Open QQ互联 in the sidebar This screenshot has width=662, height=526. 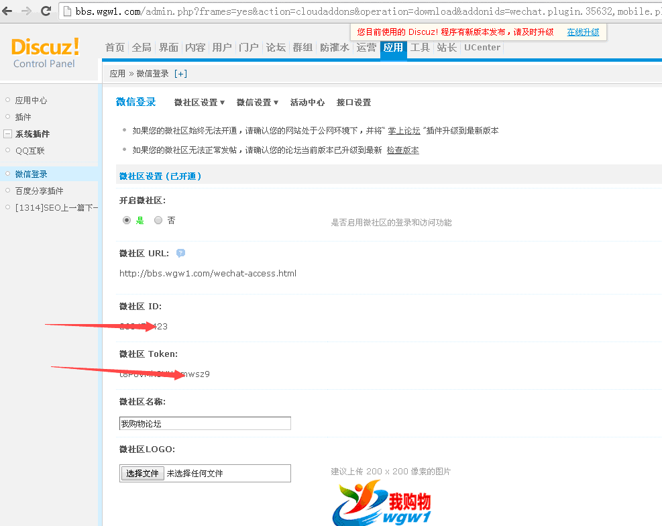(30, 151)
